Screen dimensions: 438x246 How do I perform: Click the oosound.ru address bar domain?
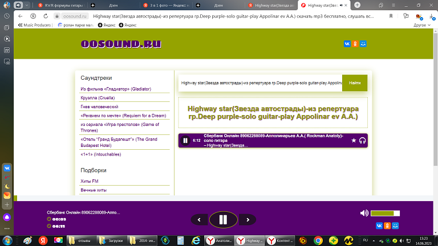tap(75, 16)
